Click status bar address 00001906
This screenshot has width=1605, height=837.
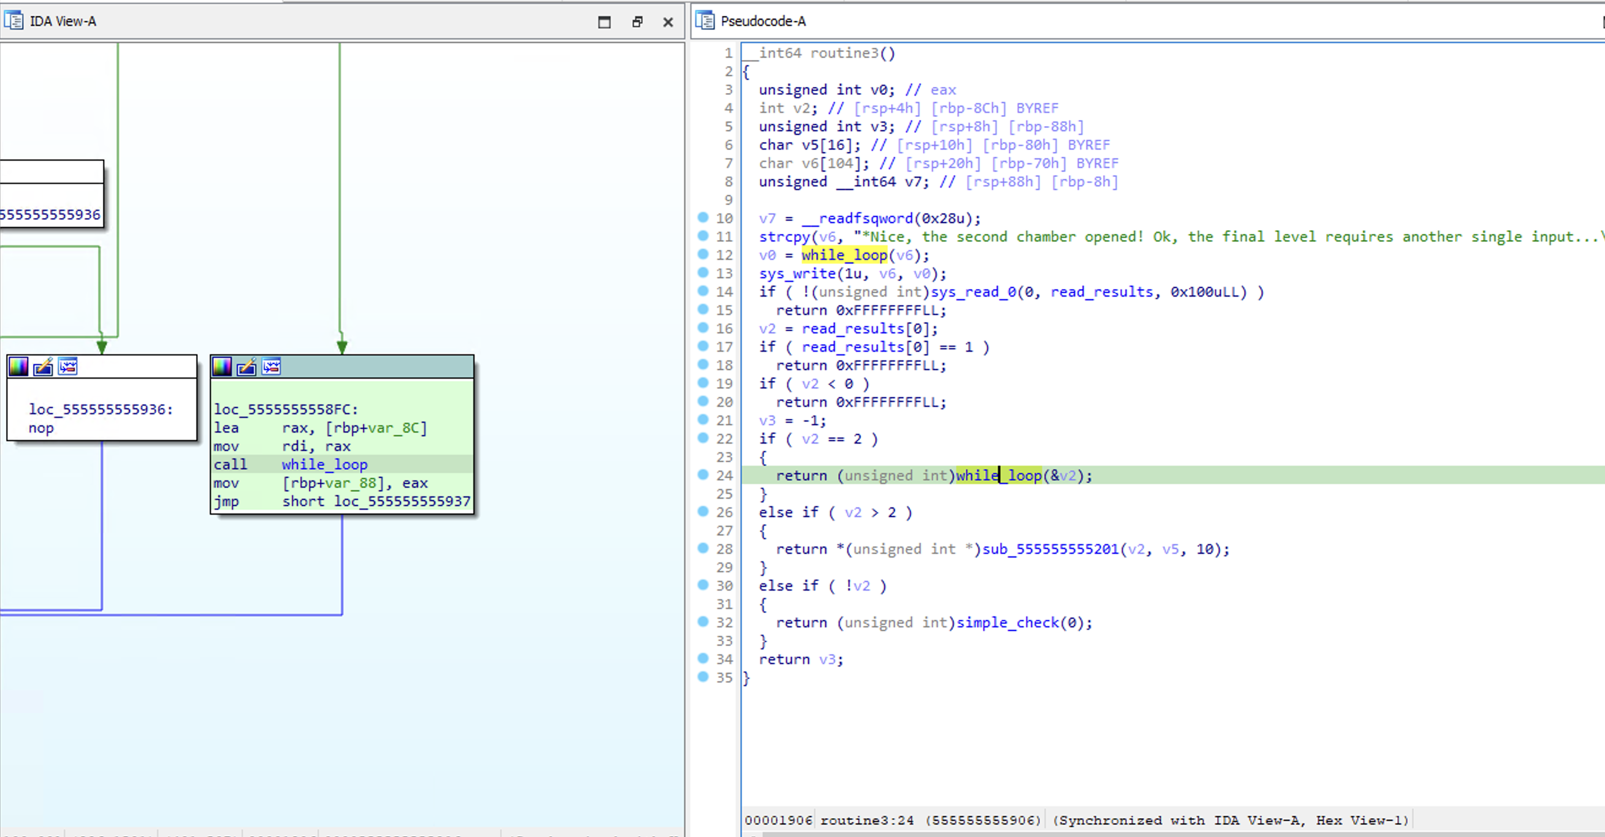tap(778, 820)
